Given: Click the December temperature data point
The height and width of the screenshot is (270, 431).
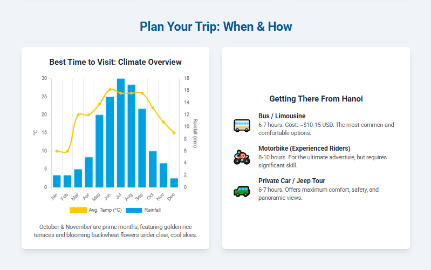Looking at the screenshot, I should tap(174, 133).
